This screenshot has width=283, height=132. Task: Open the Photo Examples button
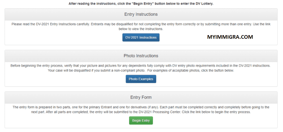point(141,79)
